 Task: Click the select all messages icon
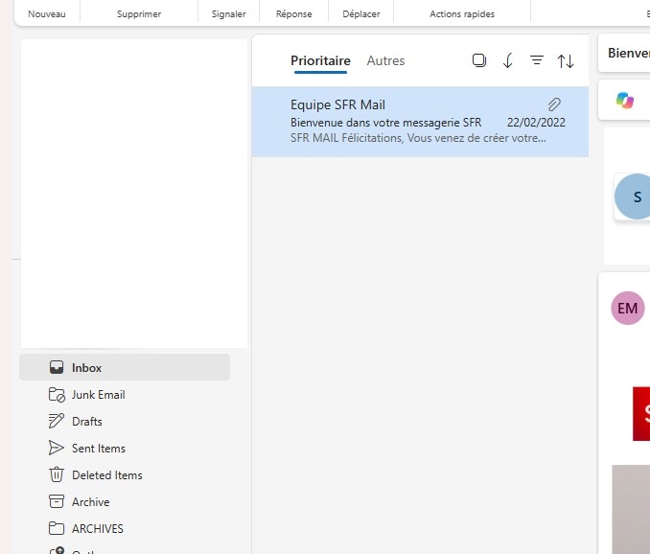tap(479, 60)
